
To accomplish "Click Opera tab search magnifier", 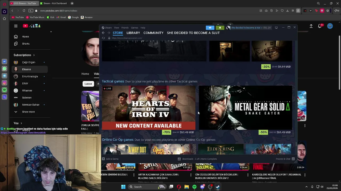I will [318, 3].
